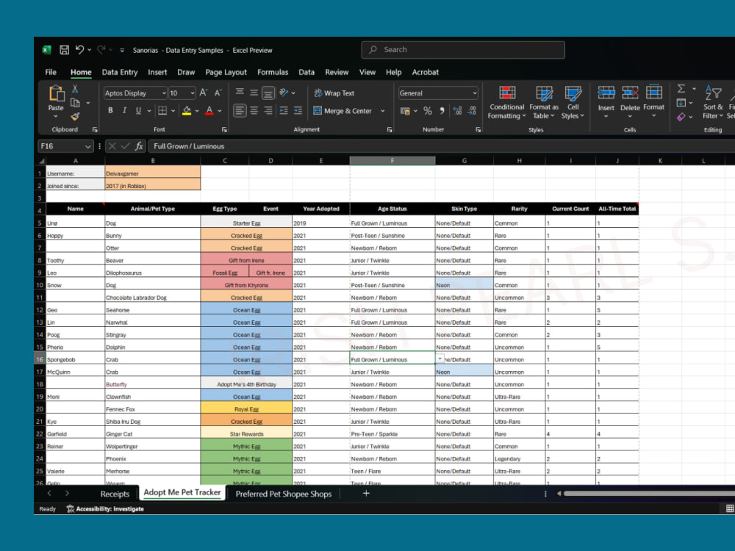Image resolution: width=735 pixels, height=551 pixels.
Task: Click the Delete cells icon
Action: tap(630, 93)
